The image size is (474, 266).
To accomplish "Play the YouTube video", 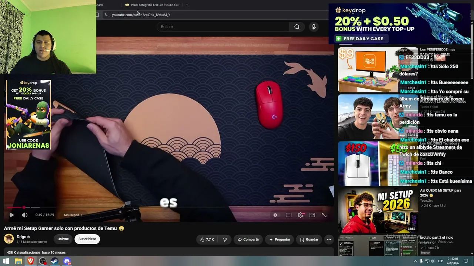I will [x=12, y=215].
